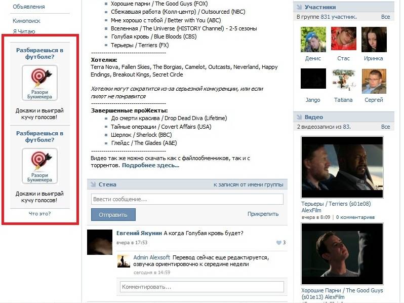Like Евгений Якунин's post with heart icon
This screenshot has width=404, height=303.
click(278, 242)
